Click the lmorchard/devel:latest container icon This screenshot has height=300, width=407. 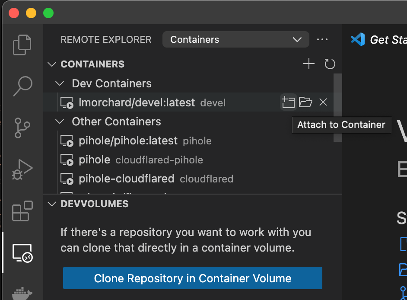(x=67, y=102)
